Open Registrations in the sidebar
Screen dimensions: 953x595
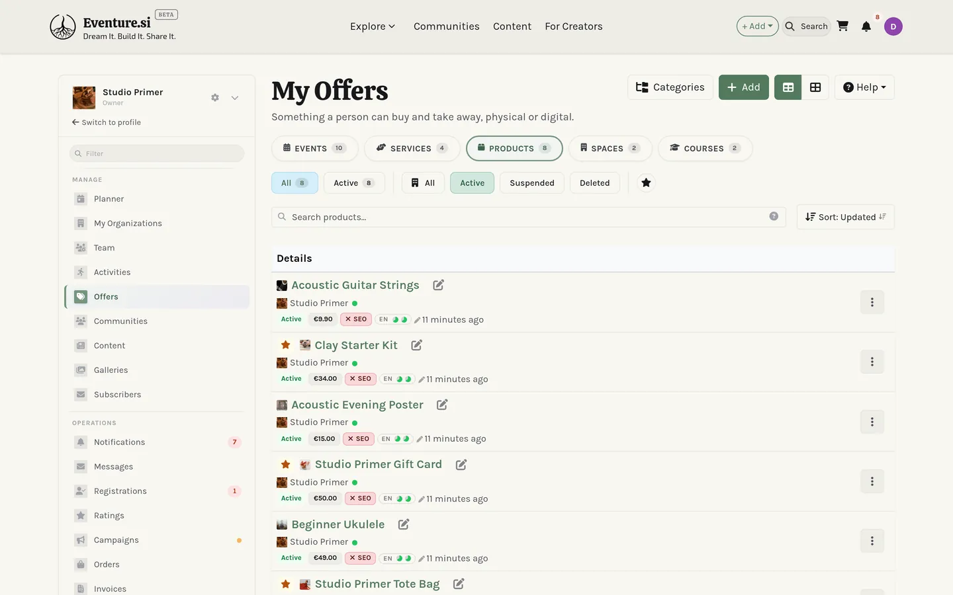point(158,491)
